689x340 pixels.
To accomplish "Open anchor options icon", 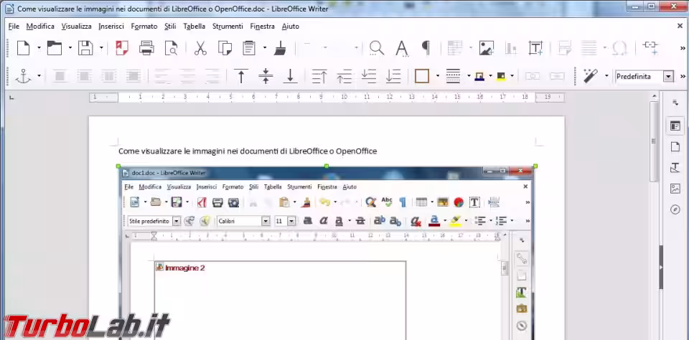I will 23,76.
